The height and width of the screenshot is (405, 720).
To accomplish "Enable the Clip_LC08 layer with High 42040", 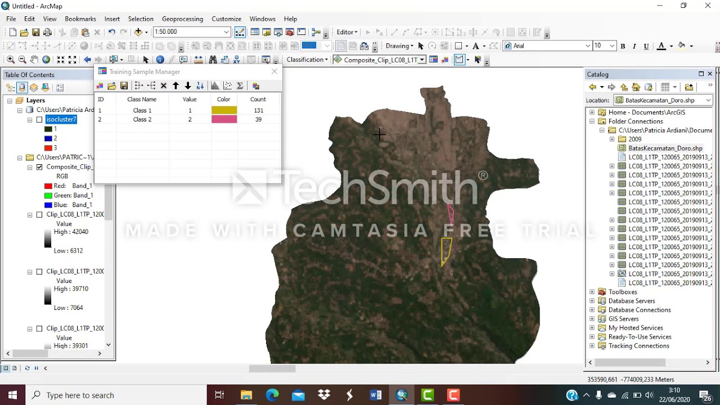I will (x=39, y=215).
